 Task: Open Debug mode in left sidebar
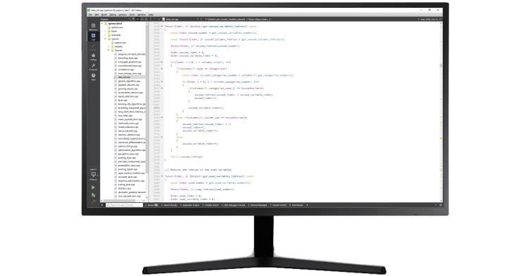click(x=93, y=57)
